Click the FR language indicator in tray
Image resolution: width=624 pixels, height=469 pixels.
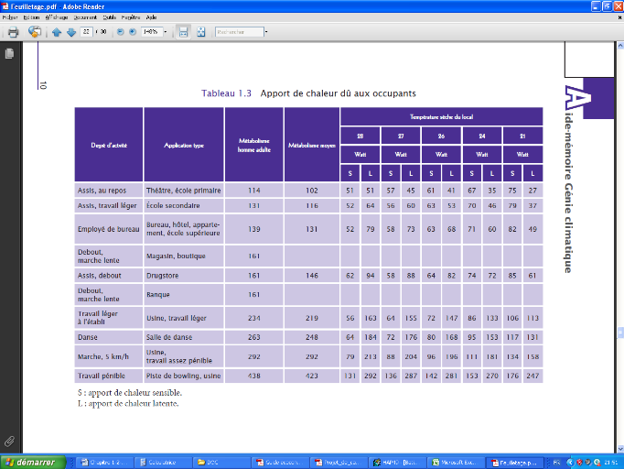(556, 463)
